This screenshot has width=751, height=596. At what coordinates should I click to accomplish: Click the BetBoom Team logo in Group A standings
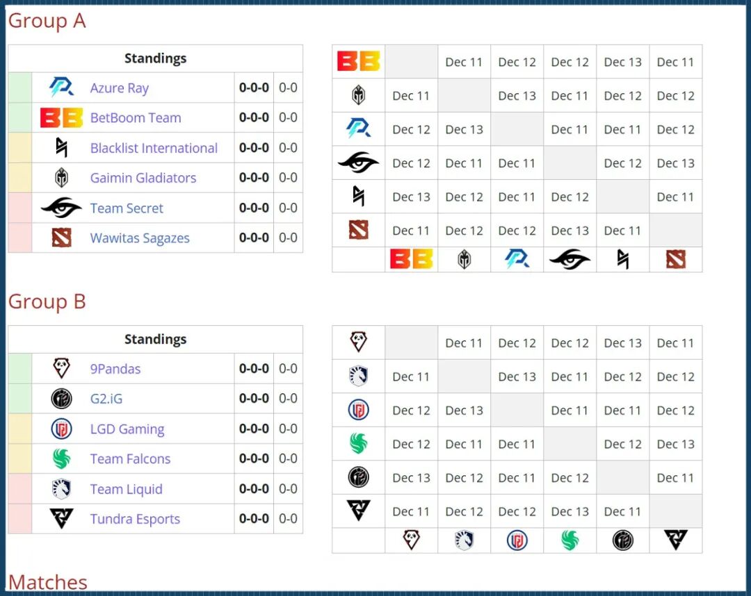(x=61, y=117)
